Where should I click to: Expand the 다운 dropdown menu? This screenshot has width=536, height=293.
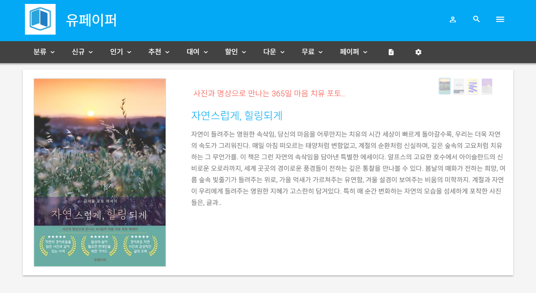click(274, 52)
